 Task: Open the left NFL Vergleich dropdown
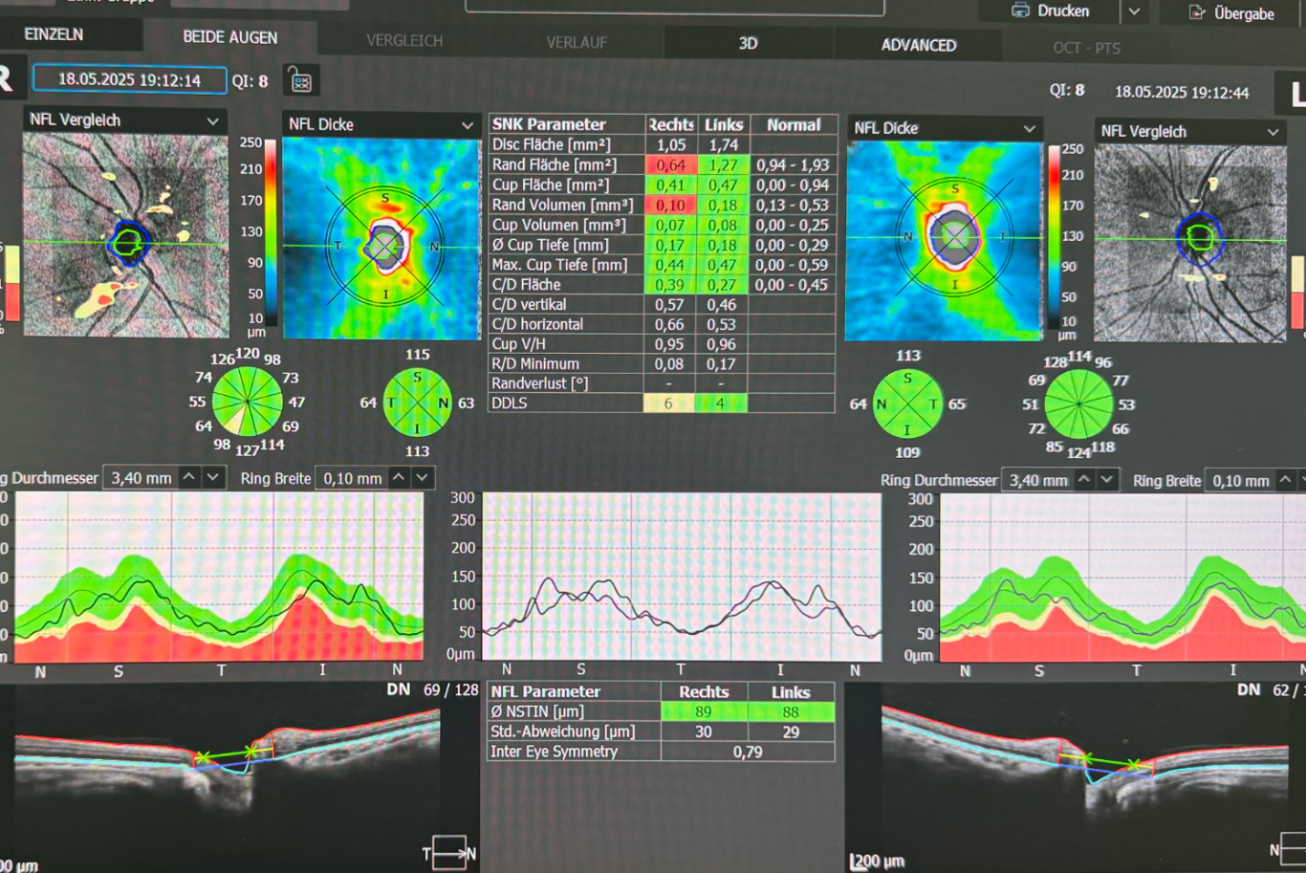(212, 120)
